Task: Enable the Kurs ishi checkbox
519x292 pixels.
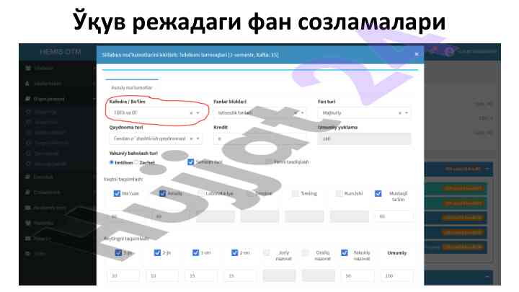Action: tap(339, 193)
